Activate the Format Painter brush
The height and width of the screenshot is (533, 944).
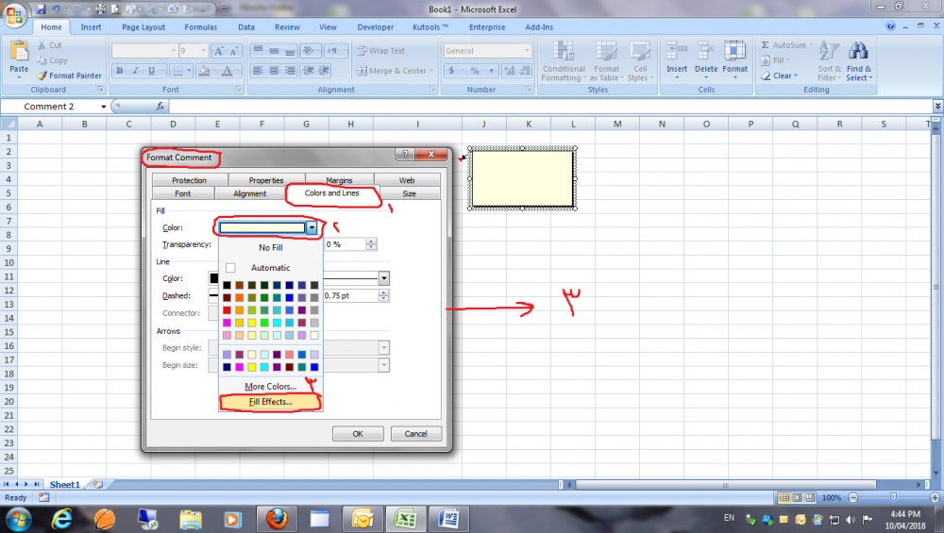point(42,75)
